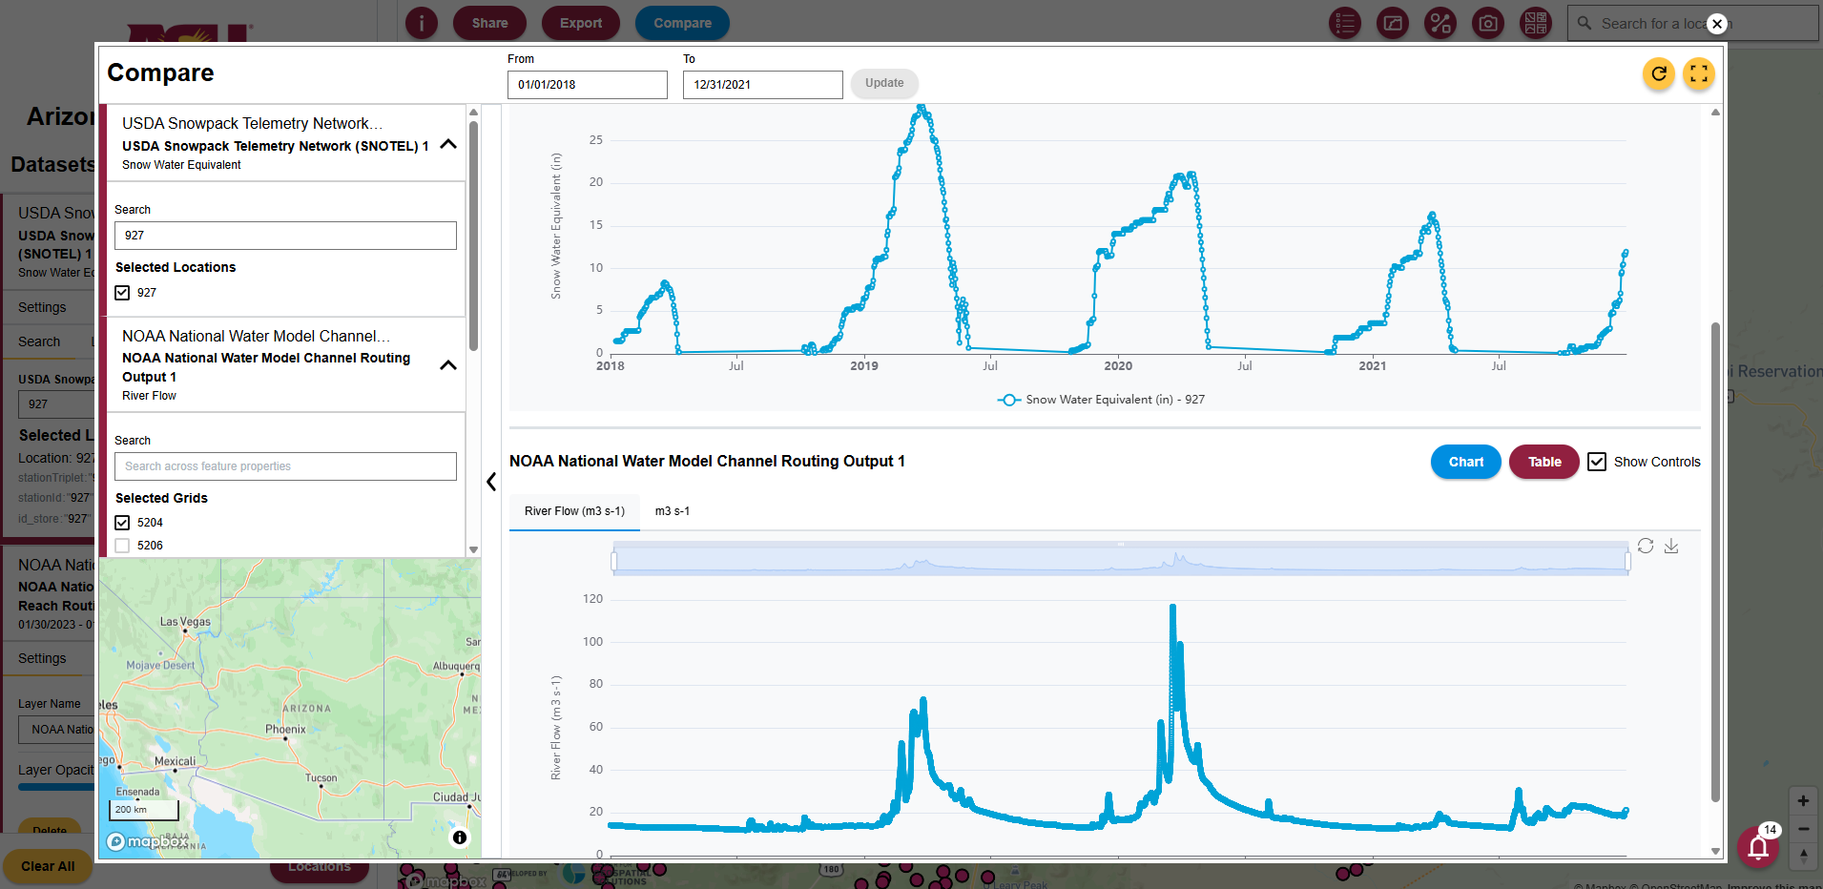Screen dimensions: 1823x889
Task: Click the To date field
Action: [x=763, y=85]
